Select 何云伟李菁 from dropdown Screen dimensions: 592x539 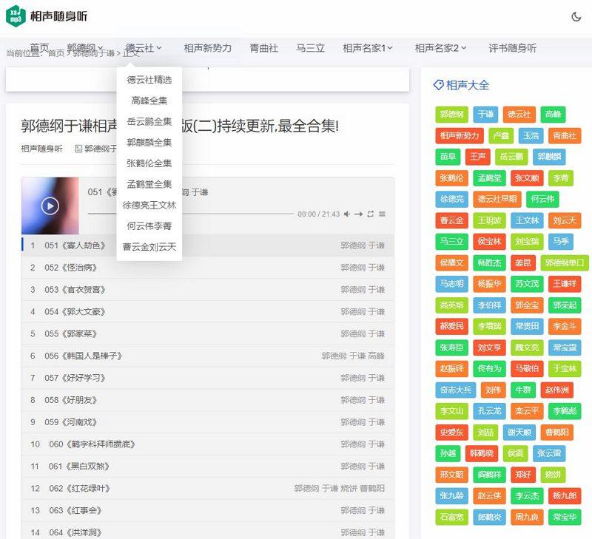point(149,226)
